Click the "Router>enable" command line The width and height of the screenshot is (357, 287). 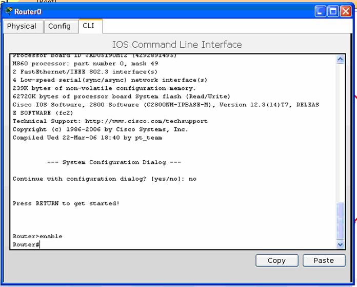coord(37,236)
